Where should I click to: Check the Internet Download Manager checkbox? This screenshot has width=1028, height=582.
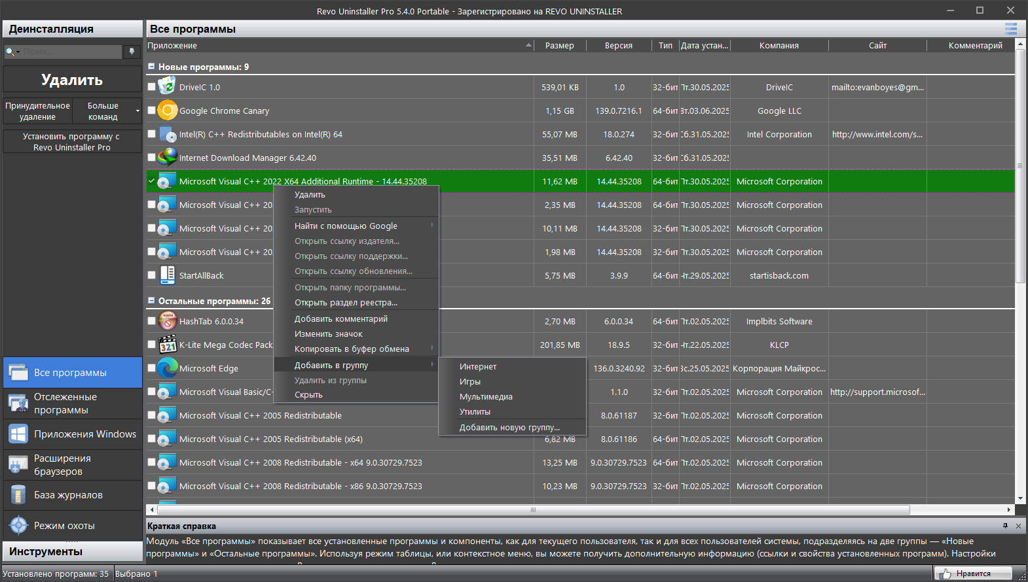pos(152,158)
